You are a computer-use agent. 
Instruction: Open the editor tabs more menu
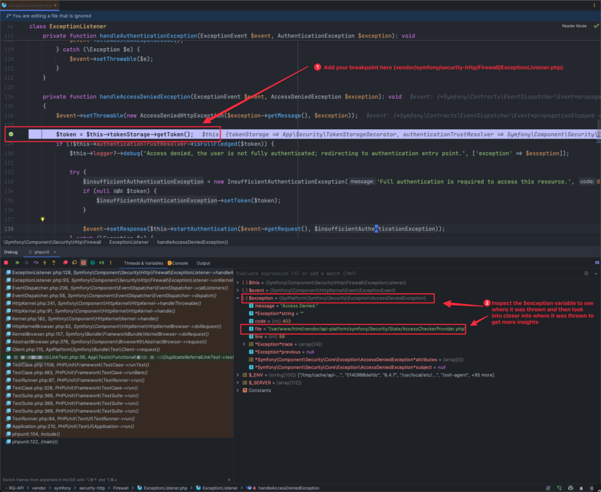[x=595, y=5]
